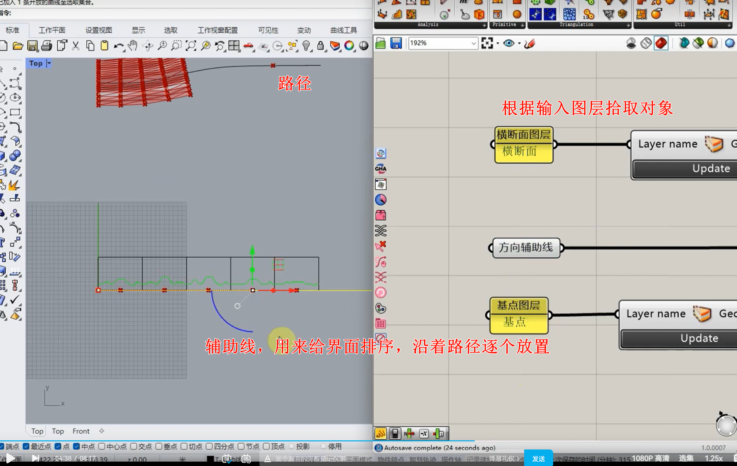Open the Grasshopper zoom percentage dropdown
Image resolution: width=737 pixels, height=466 pixels.
[x=473, y=43]
